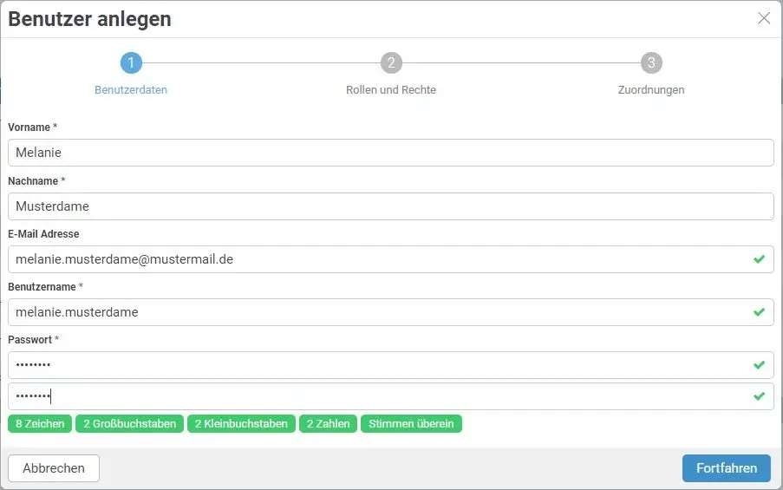Open the Rollen und Rechte step label

click(391, 90)
